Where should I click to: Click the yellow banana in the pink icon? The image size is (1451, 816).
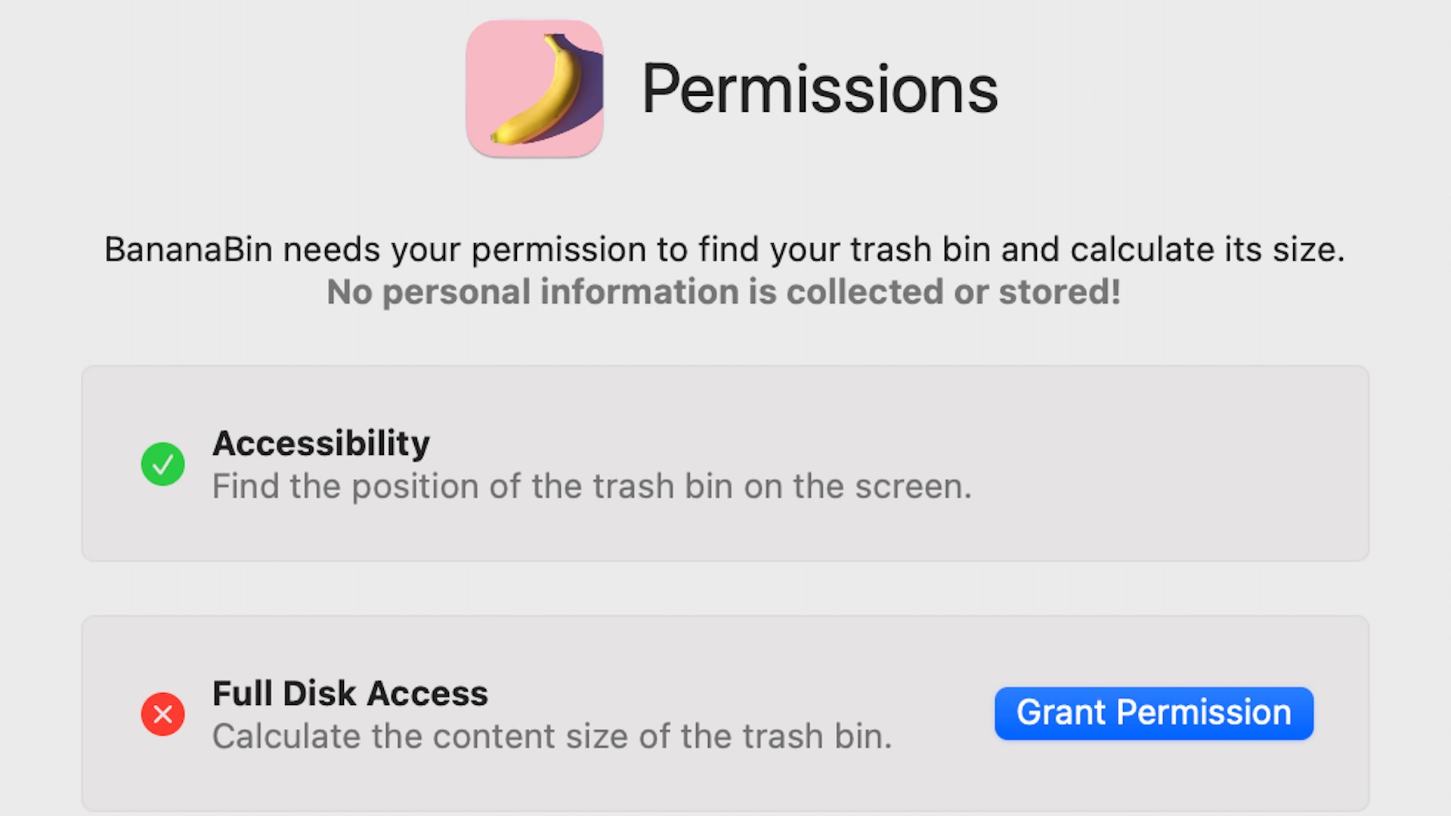pyautogui.click(x=543, y=92)
